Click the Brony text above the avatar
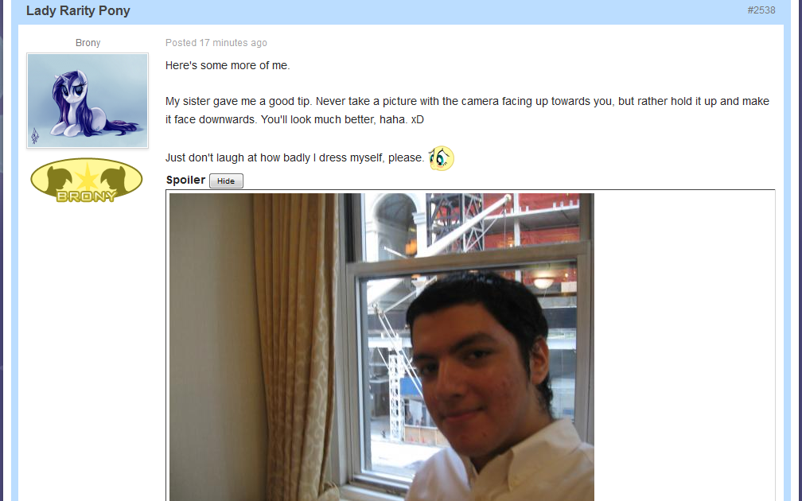The height and width of the screenshot is (501, 802). coord(88,43)
